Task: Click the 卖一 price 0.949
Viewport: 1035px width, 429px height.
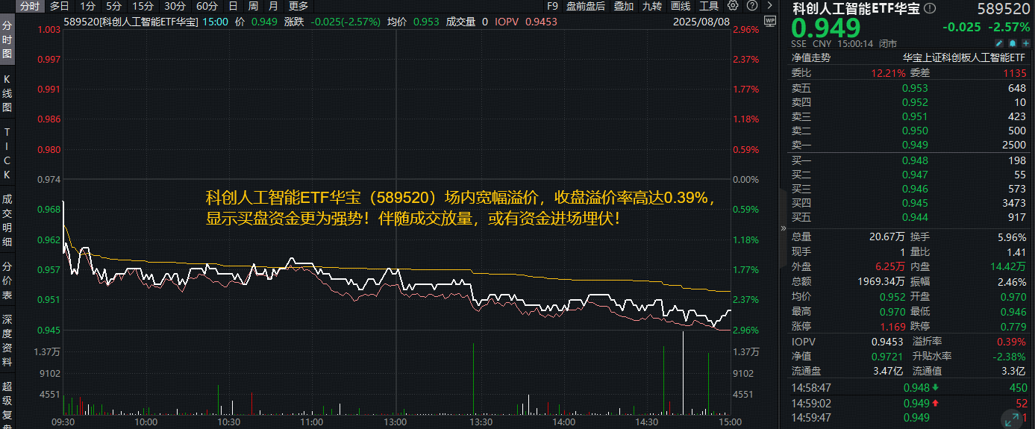Action: [x=915, y=145]
